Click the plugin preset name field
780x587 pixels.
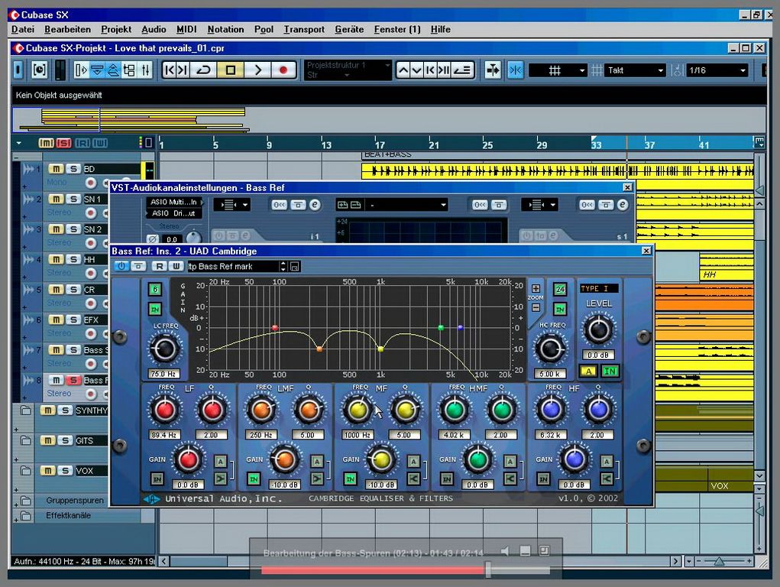tap(233, 266)
